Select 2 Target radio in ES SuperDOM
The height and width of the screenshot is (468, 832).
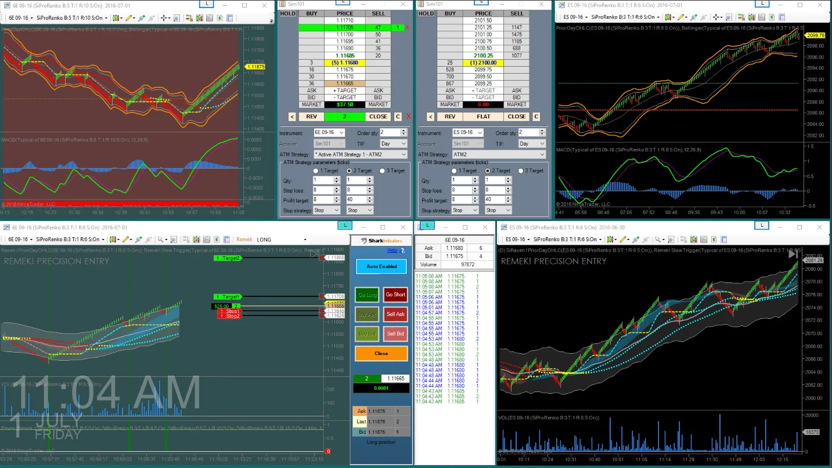[487, 170]
